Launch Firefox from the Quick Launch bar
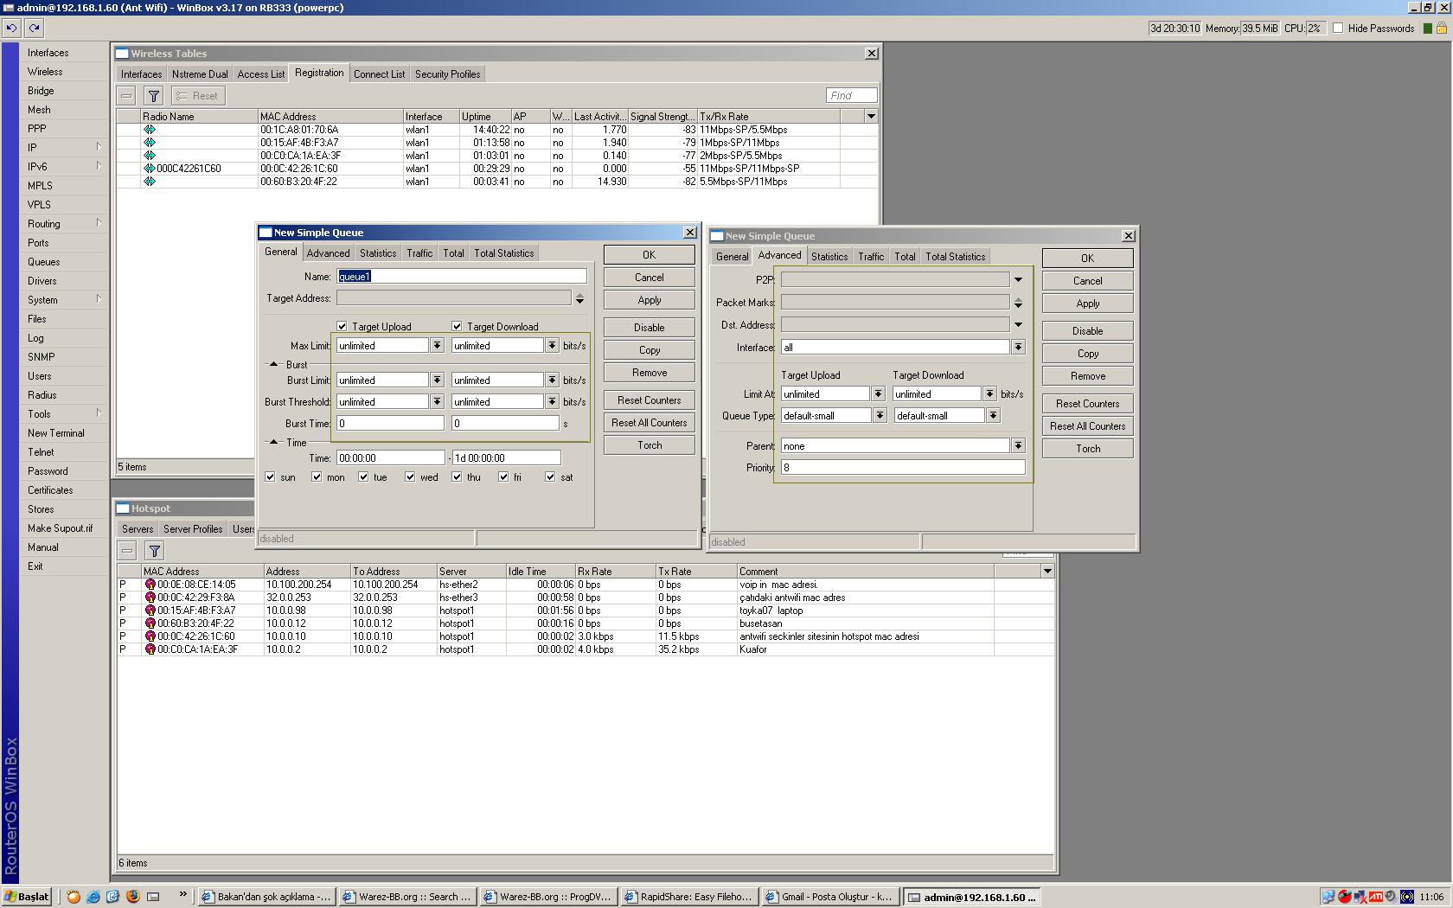The height and width of the screenshot is (908, 1453). coord(132,897)
